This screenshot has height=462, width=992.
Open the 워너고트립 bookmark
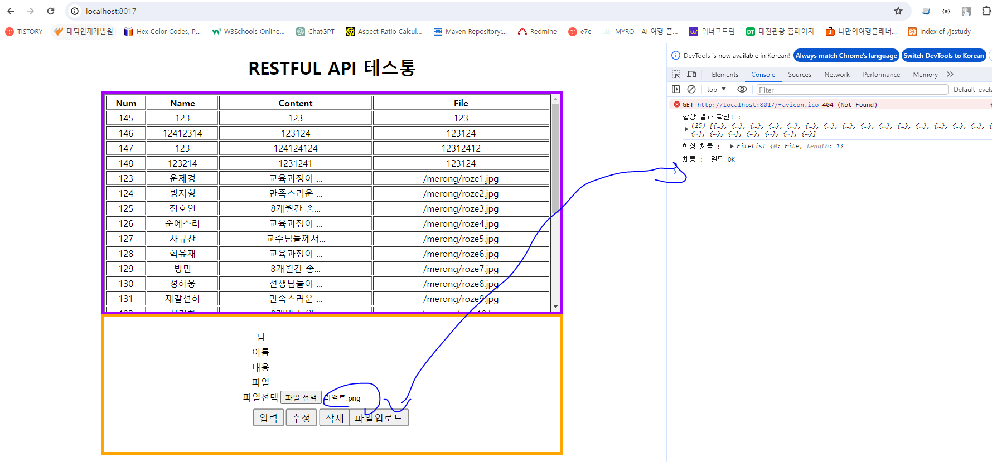pos(712,32)
